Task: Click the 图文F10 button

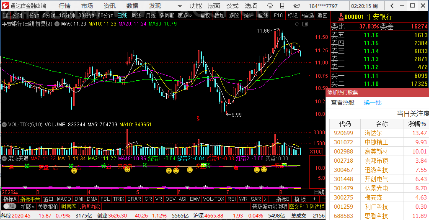Action: point(298,206)
